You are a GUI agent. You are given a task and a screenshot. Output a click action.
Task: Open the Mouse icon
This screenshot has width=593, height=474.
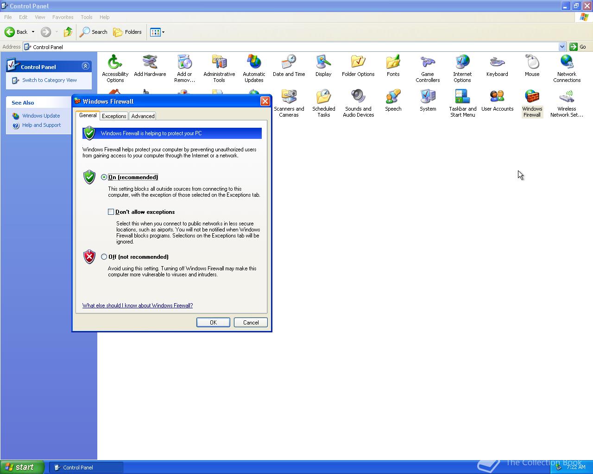tap(532, 65)
